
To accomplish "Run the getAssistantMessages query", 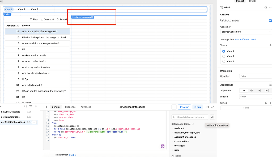I will (x=198, y=107).
